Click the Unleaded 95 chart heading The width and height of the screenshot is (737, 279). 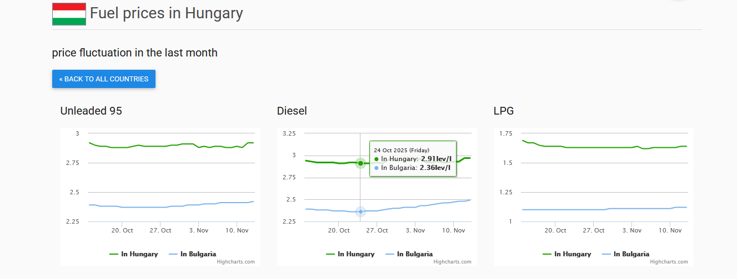pos(91,111)
